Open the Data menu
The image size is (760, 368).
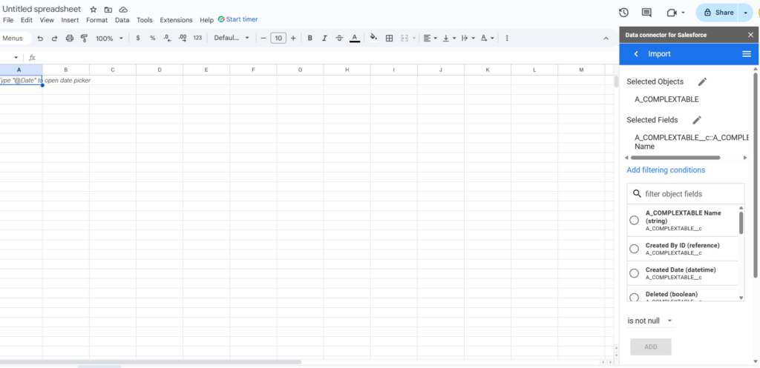122,20
